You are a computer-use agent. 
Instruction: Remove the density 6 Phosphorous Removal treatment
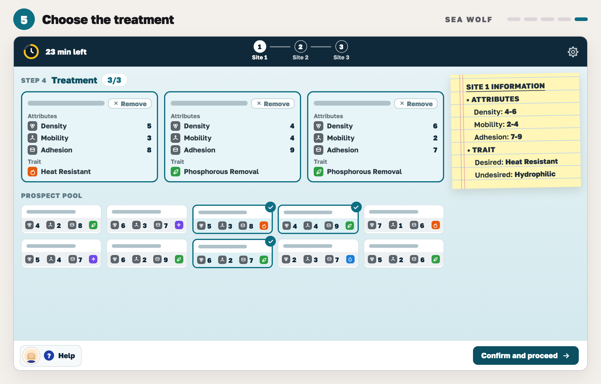[416, 103]
